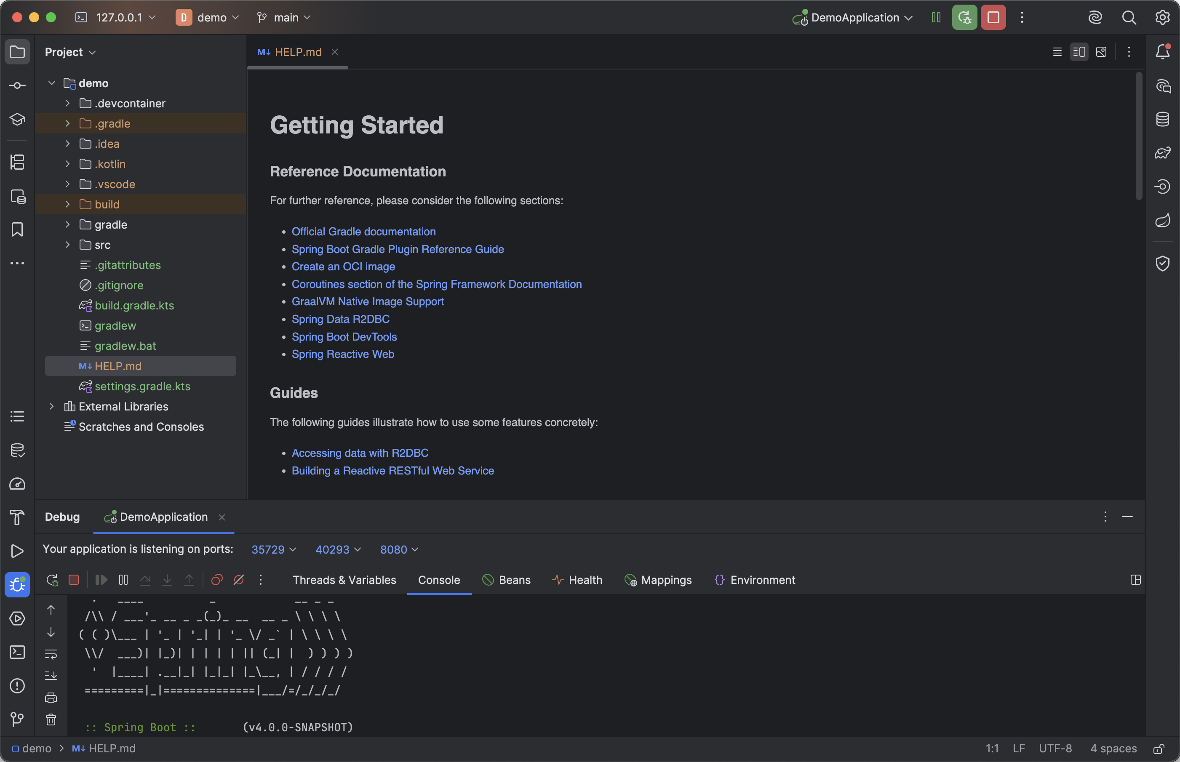
Task: Toggle Mute Breakpoints in debug toolbar
Action: (239, 580)
